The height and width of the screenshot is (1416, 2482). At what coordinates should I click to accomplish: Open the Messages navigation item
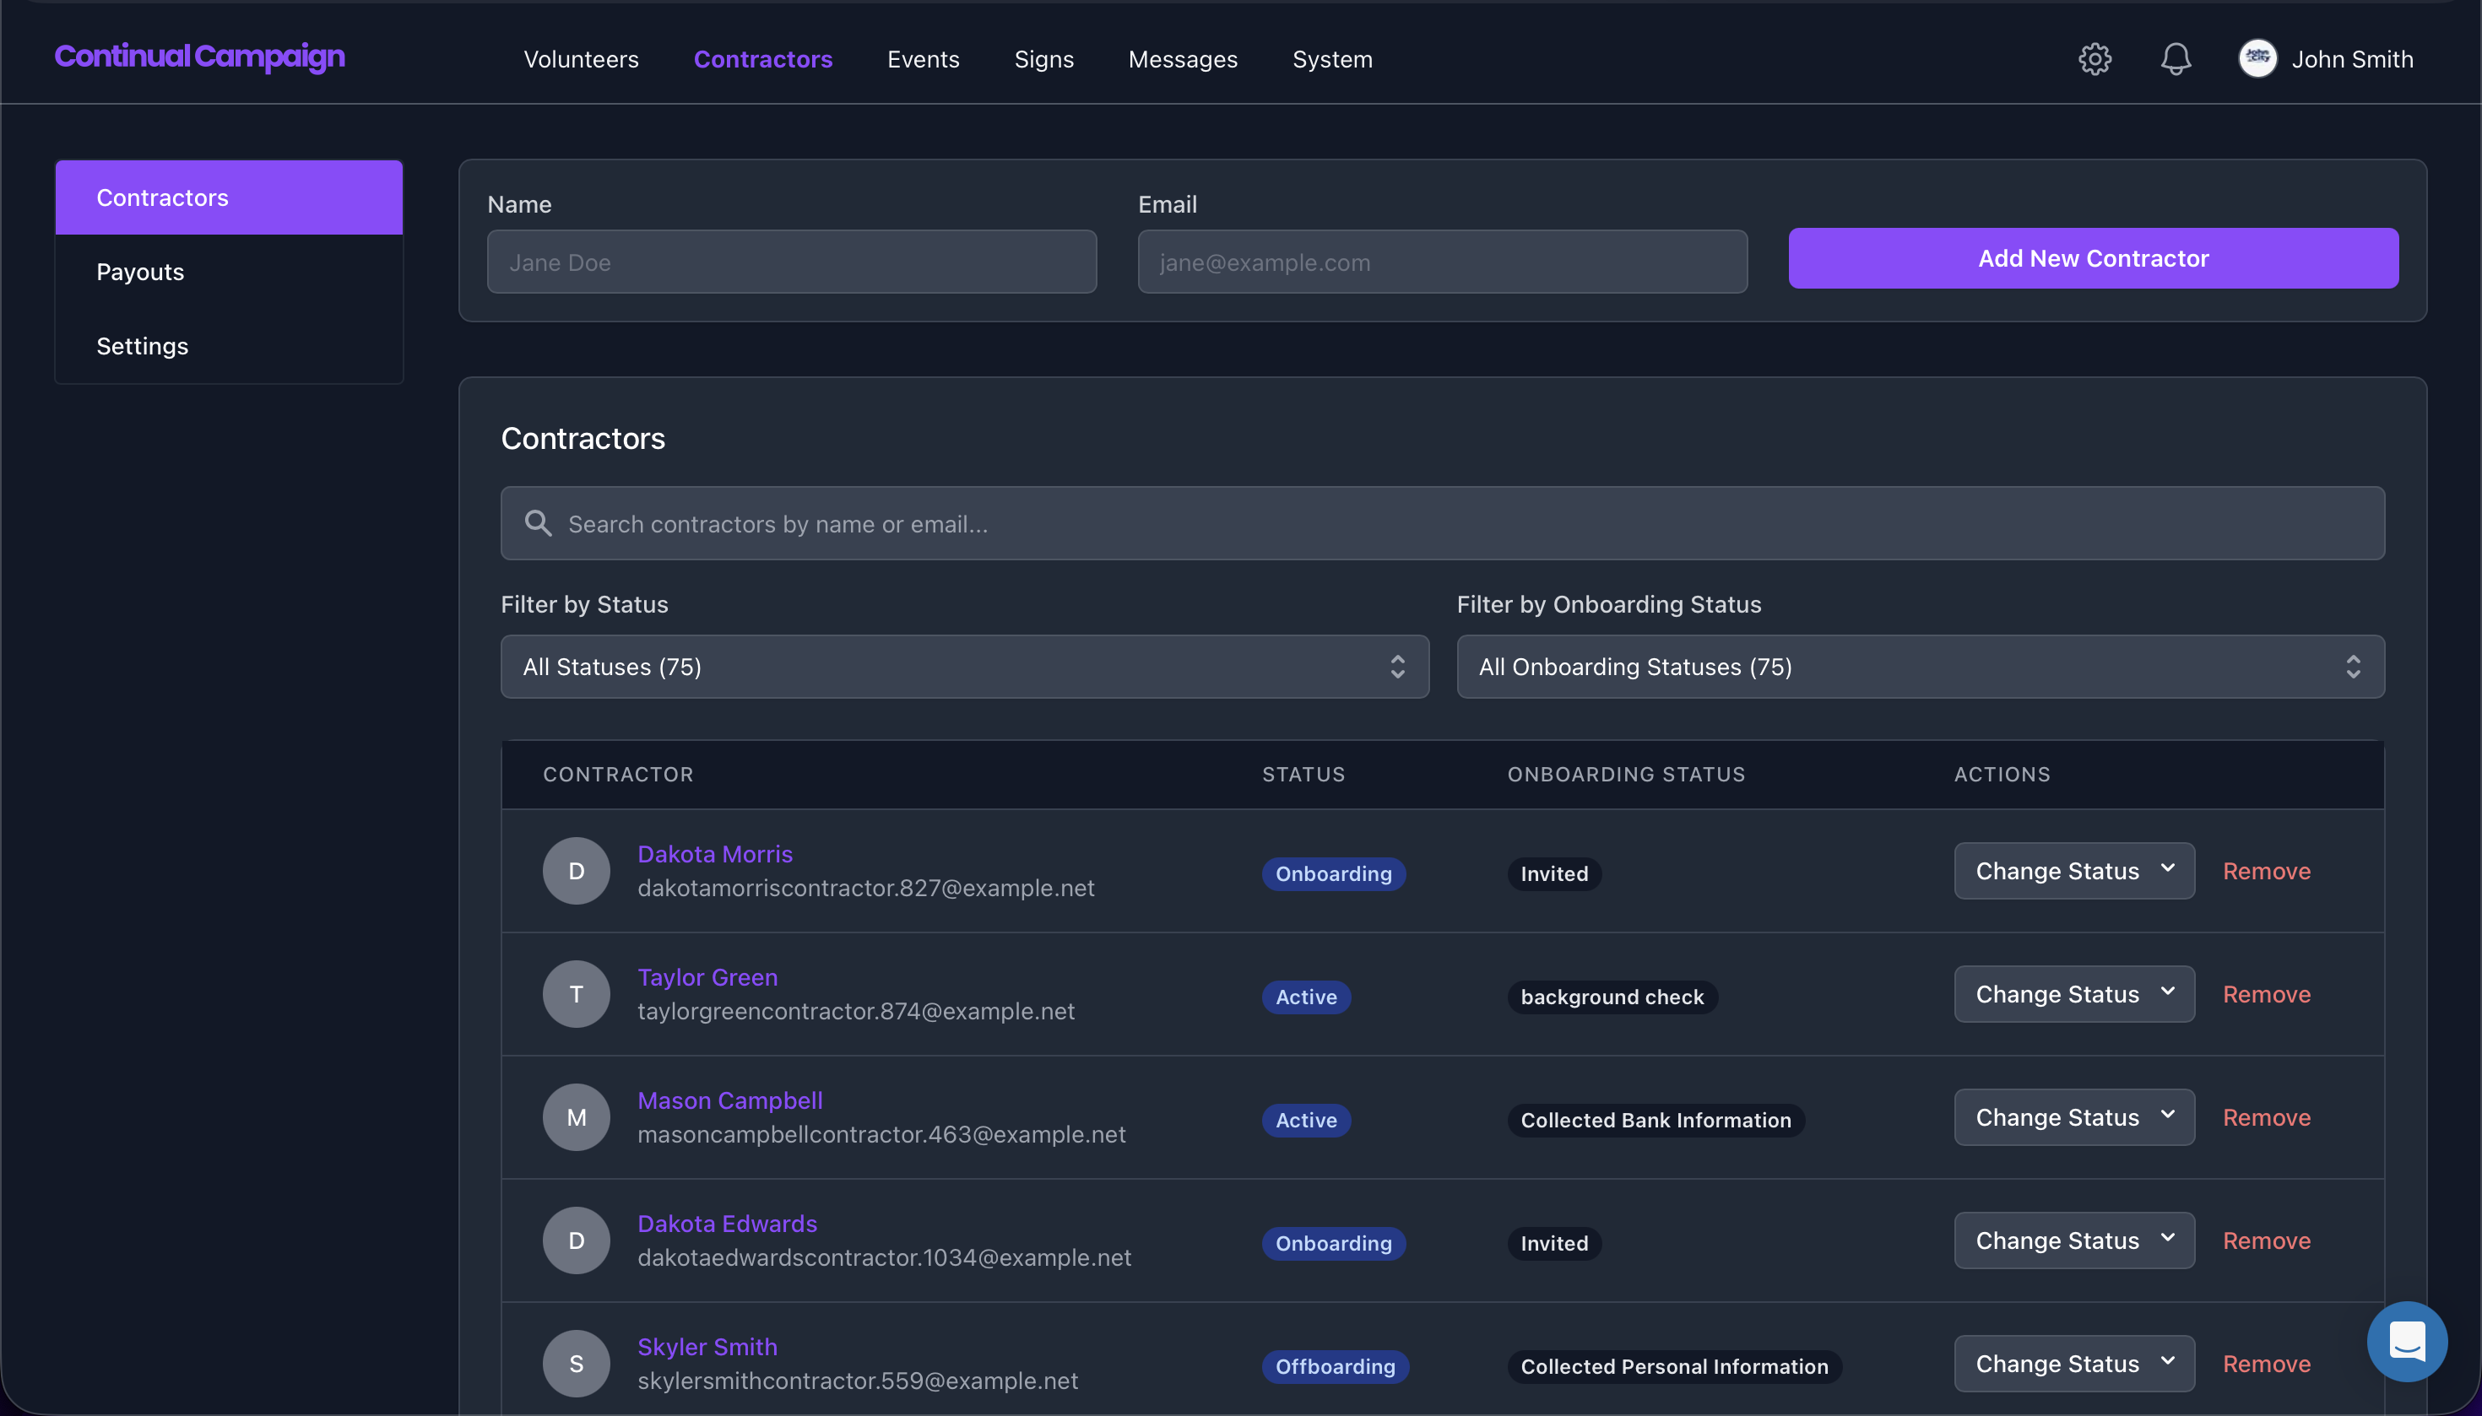pyautogui.click(x=1182, y=59)
